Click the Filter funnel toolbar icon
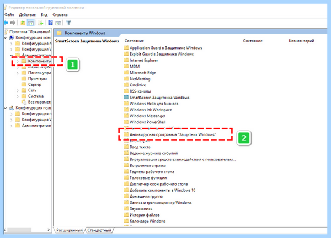The width and height of the screenshot is (331, 238). pyautogui.click(x=68, y=23)
